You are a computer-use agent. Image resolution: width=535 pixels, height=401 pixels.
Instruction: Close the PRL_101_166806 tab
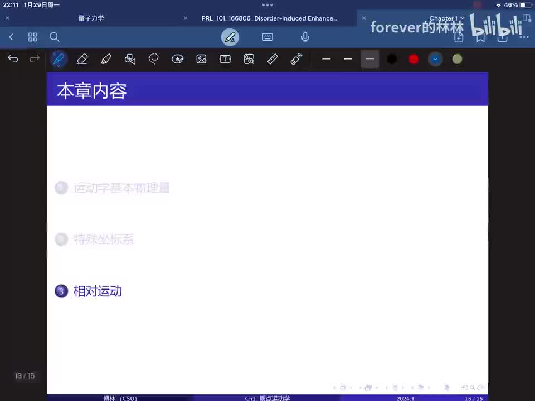point(186,18)
